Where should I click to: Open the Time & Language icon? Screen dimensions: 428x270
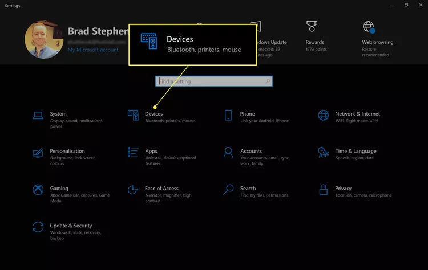[324, 153]
